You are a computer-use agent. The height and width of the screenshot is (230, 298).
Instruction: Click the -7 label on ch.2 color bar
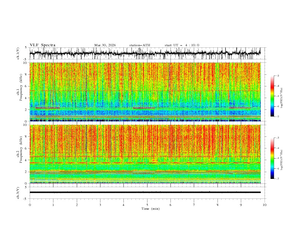point(277,179)
